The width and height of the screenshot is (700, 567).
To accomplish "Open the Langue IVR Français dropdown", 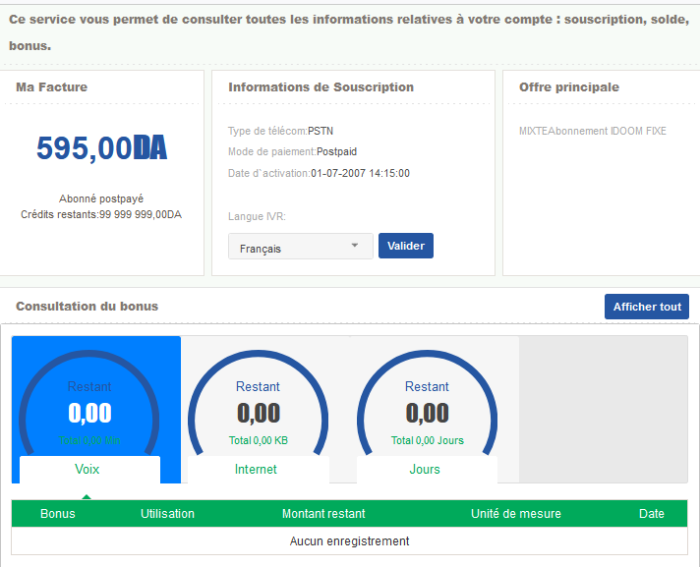I will [300, 247].
